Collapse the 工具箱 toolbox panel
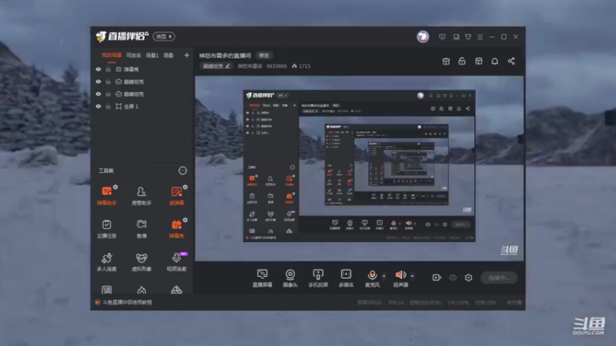Image resolution: width=616 pixels, height=346 pixels. [x=182, y=171]
